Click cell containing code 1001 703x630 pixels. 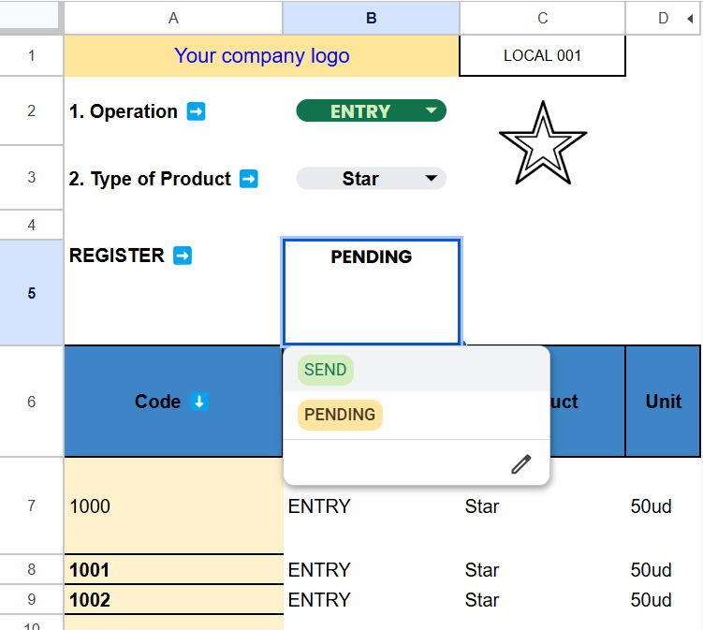coord(174,570)
